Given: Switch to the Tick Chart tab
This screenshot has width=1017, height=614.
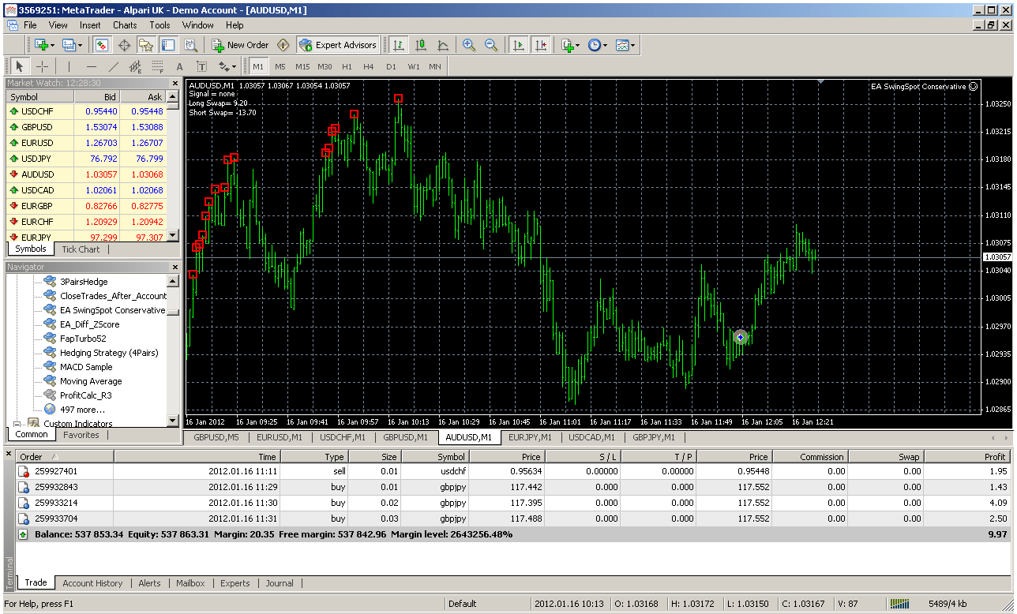Looking at the screenshot, I should point(81,249).
